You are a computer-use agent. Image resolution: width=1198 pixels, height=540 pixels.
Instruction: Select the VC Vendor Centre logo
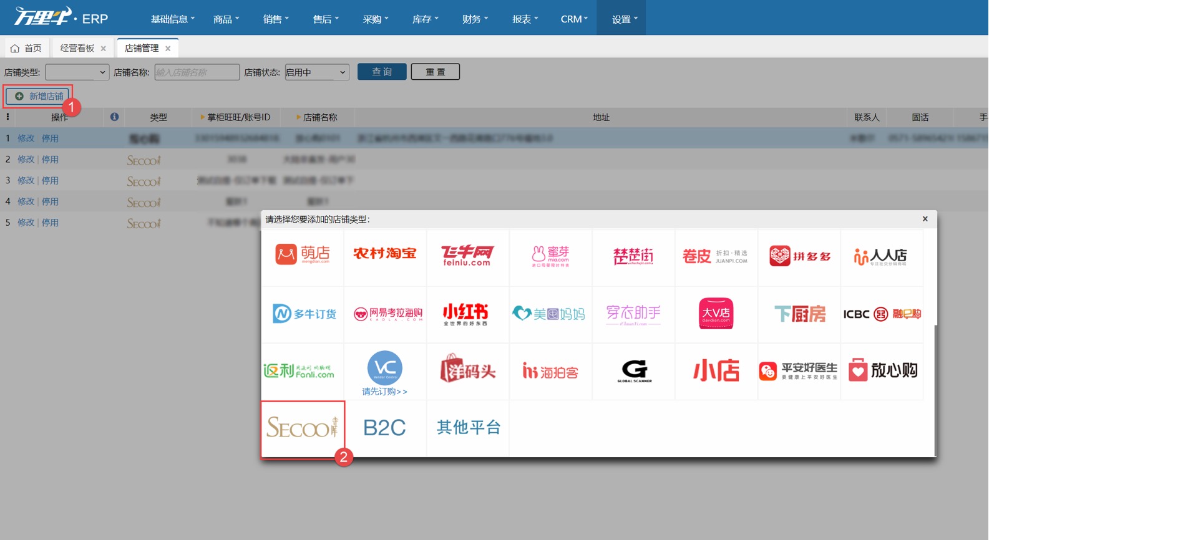click(385, 367)
